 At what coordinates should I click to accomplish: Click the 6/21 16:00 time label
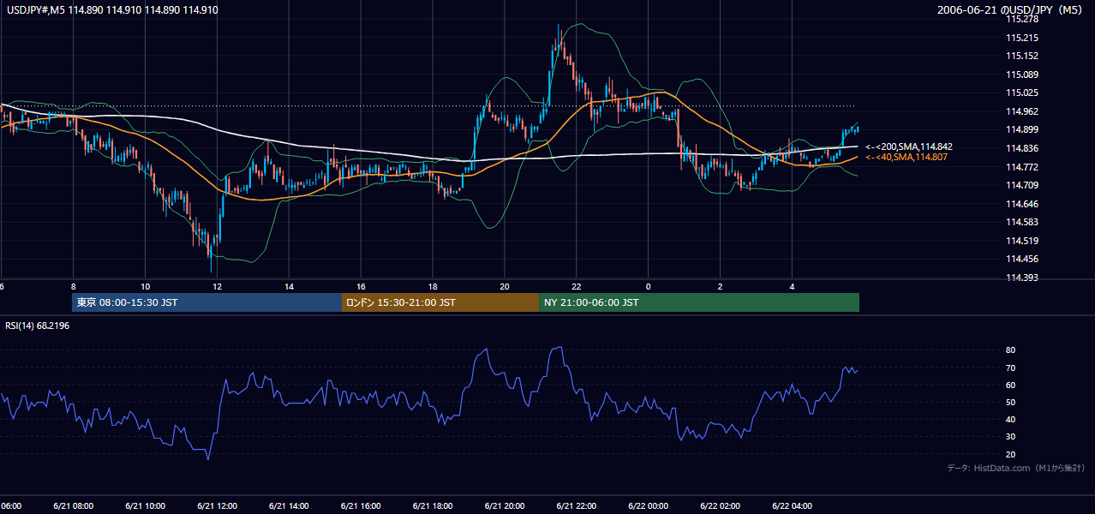pyautogui.click(x=361, y=506)
